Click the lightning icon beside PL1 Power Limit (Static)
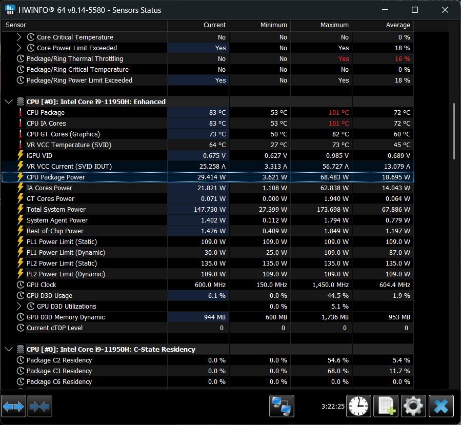Viewport: 461px width, 425px height. point(21,242)
